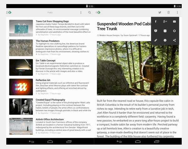Open 'Trees Cut from Shopping Bags' article

point(52,21)
